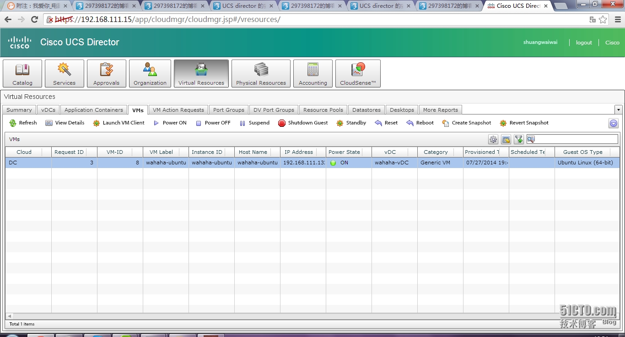Put the VM in Standby
Image resolution: width=625 pixels, height=337 pixels.
pyautogui.click(x=351, y=123)
